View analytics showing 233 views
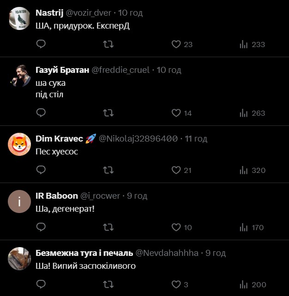 click(x=244, y=44)
